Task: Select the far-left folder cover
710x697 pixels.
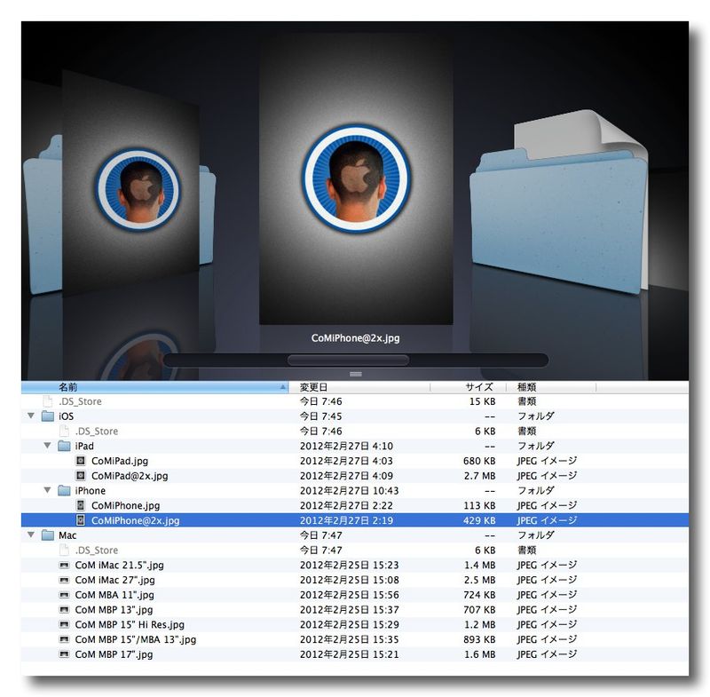Action: coord(42,214)
